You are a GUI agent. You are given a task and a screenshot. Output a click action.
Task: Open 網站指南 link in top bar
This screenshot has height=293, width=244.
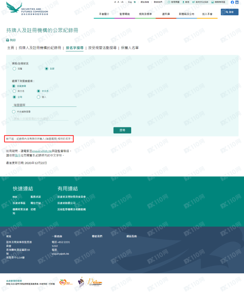coord(145,2)
